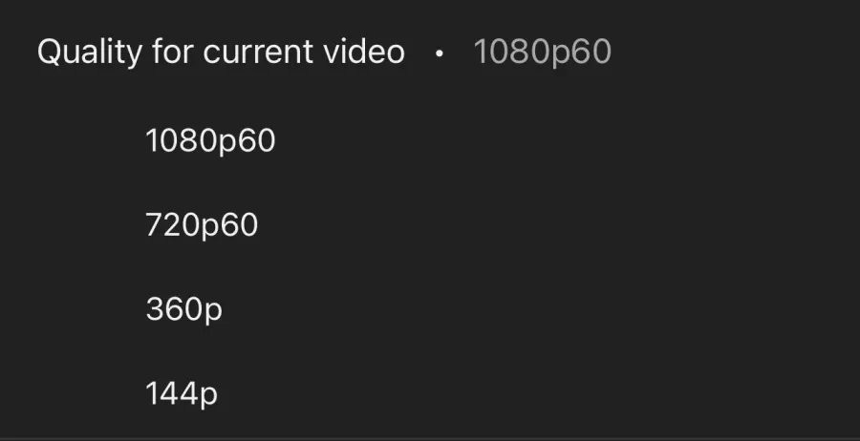Image resolution: width=860 pixels, height=441 pixels.
Task: Click the "Quality for current video" header
Action: (x=221, y=52)
